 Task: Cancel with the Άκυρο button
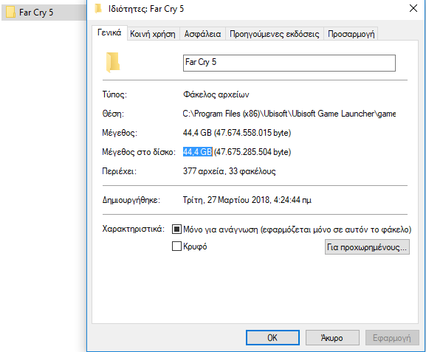[332, 337]
